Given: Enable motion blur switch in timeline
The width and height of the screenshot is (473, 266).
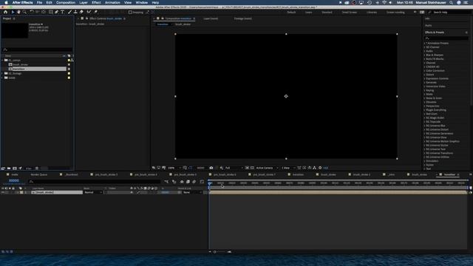Looking at the screenshot, I should click(194, 182).
